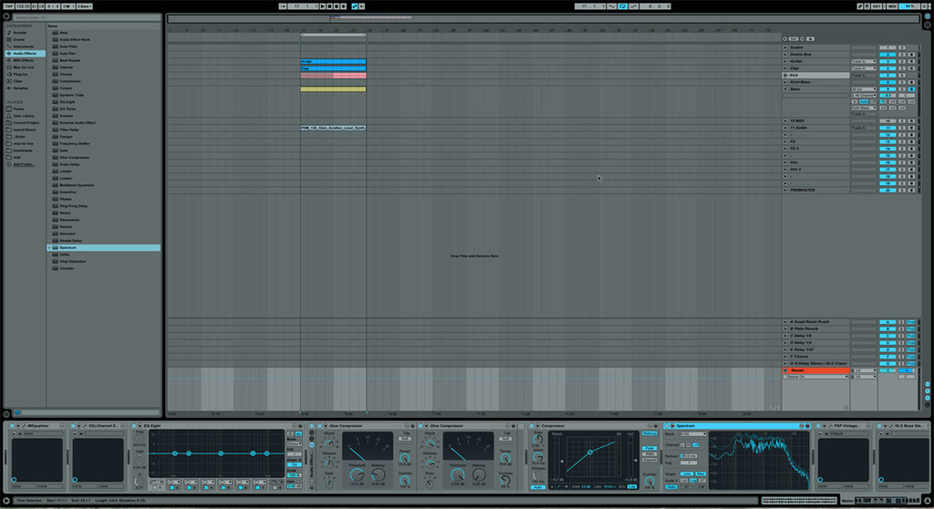This screenshot has height=509, width=934.
Task: Open the Drums category in browser
Action: click(x=18, y=40)
